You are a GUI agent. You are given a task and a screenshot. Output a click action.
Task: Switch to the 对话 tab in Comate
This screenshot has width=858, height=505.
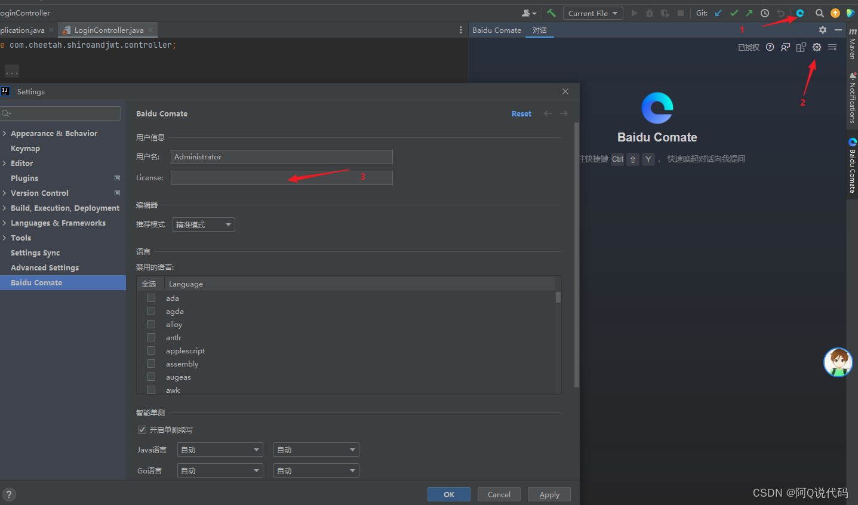point(540,30)
